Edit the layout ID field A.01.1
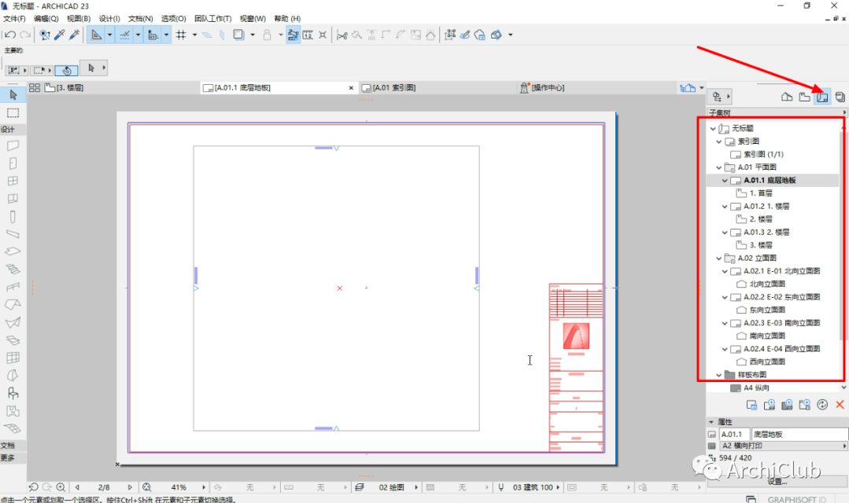The image size is (849, 503). pyautogui.click(x=734, y=435)
